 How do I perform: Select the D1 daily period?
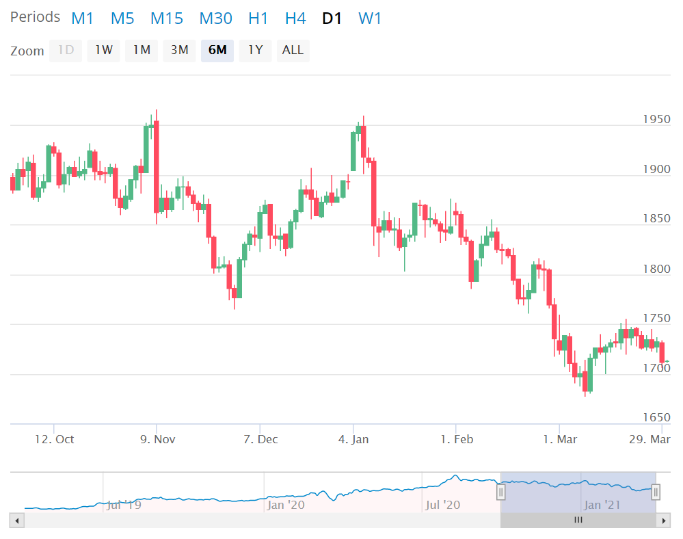tap(332, 18)
